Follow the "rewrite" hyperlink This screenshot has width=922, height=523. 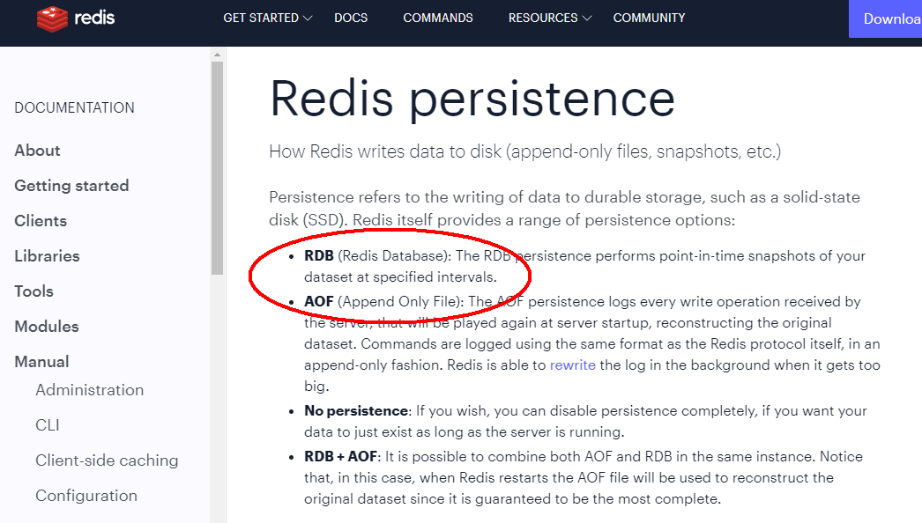[x=573, y=365]
